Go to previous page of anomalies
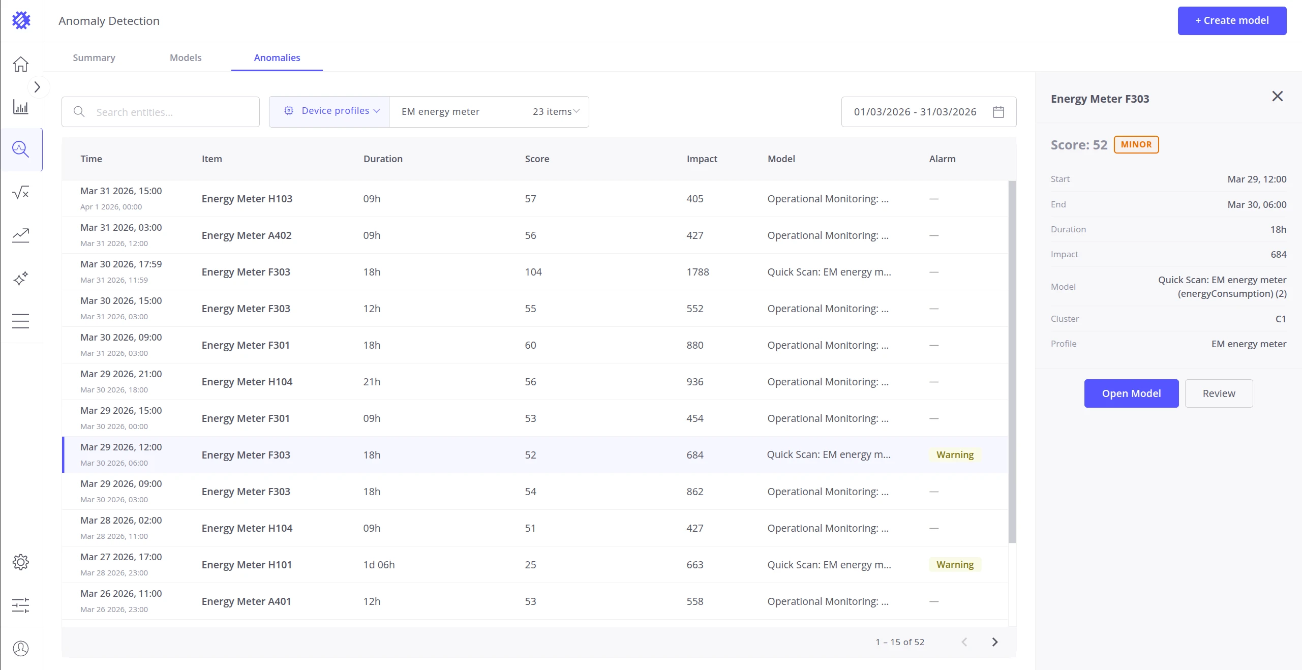This screenshot has width=1302, height=670. [964, 642]
